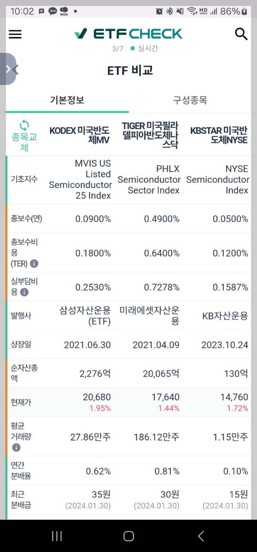This screenshot has width=257, height=552.
Task: Tap the Android back navigation button
Action: (x=200, y=536)
